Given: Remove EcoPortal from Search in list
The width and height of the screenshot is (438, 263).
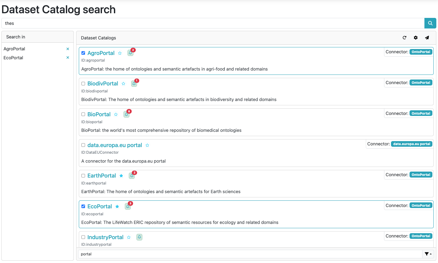Looking at the screenshot, I should [68, 57].
